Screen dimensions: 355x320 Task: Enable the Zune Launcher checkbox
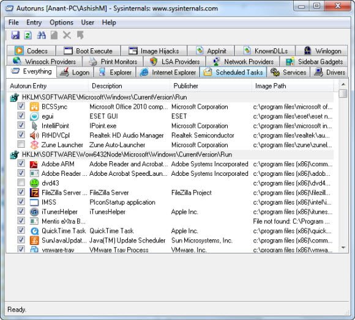(21, 144)
